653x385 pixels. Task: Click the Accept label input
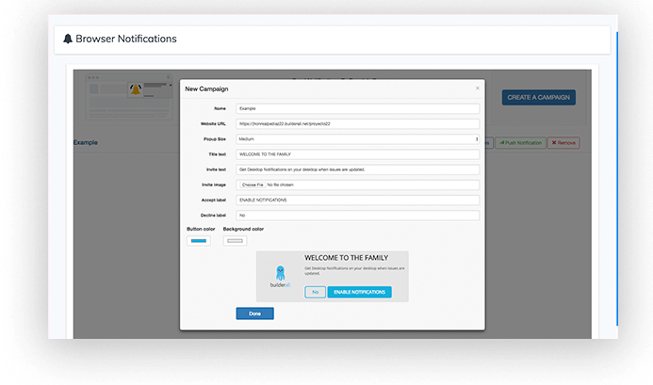[358, 200]
